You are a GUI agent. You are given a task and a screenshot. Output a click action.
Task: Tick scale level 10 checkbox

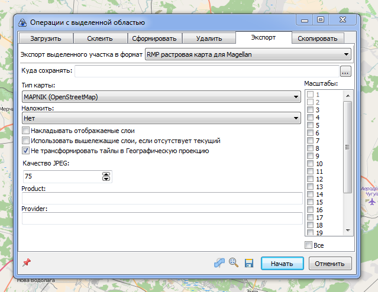coord(310,164)
